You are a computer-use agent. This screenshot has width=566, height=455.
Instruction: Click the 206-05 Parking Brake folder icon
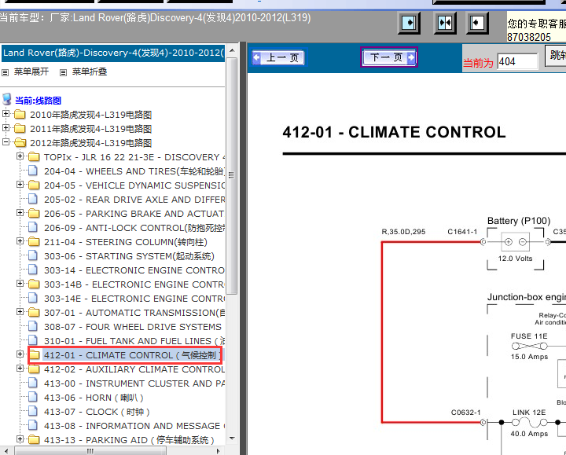[x=34, y=213]
